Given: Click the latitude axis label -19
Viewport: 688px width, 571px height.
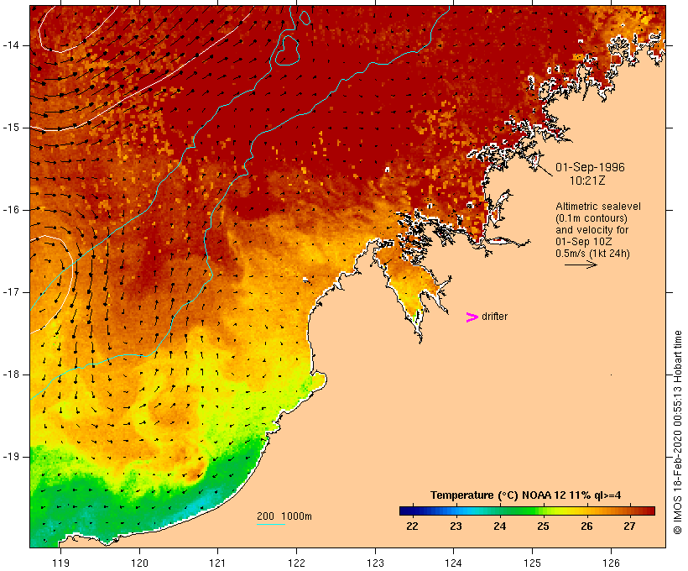Looking at the screenshot, I should click(x=10, y=457).
